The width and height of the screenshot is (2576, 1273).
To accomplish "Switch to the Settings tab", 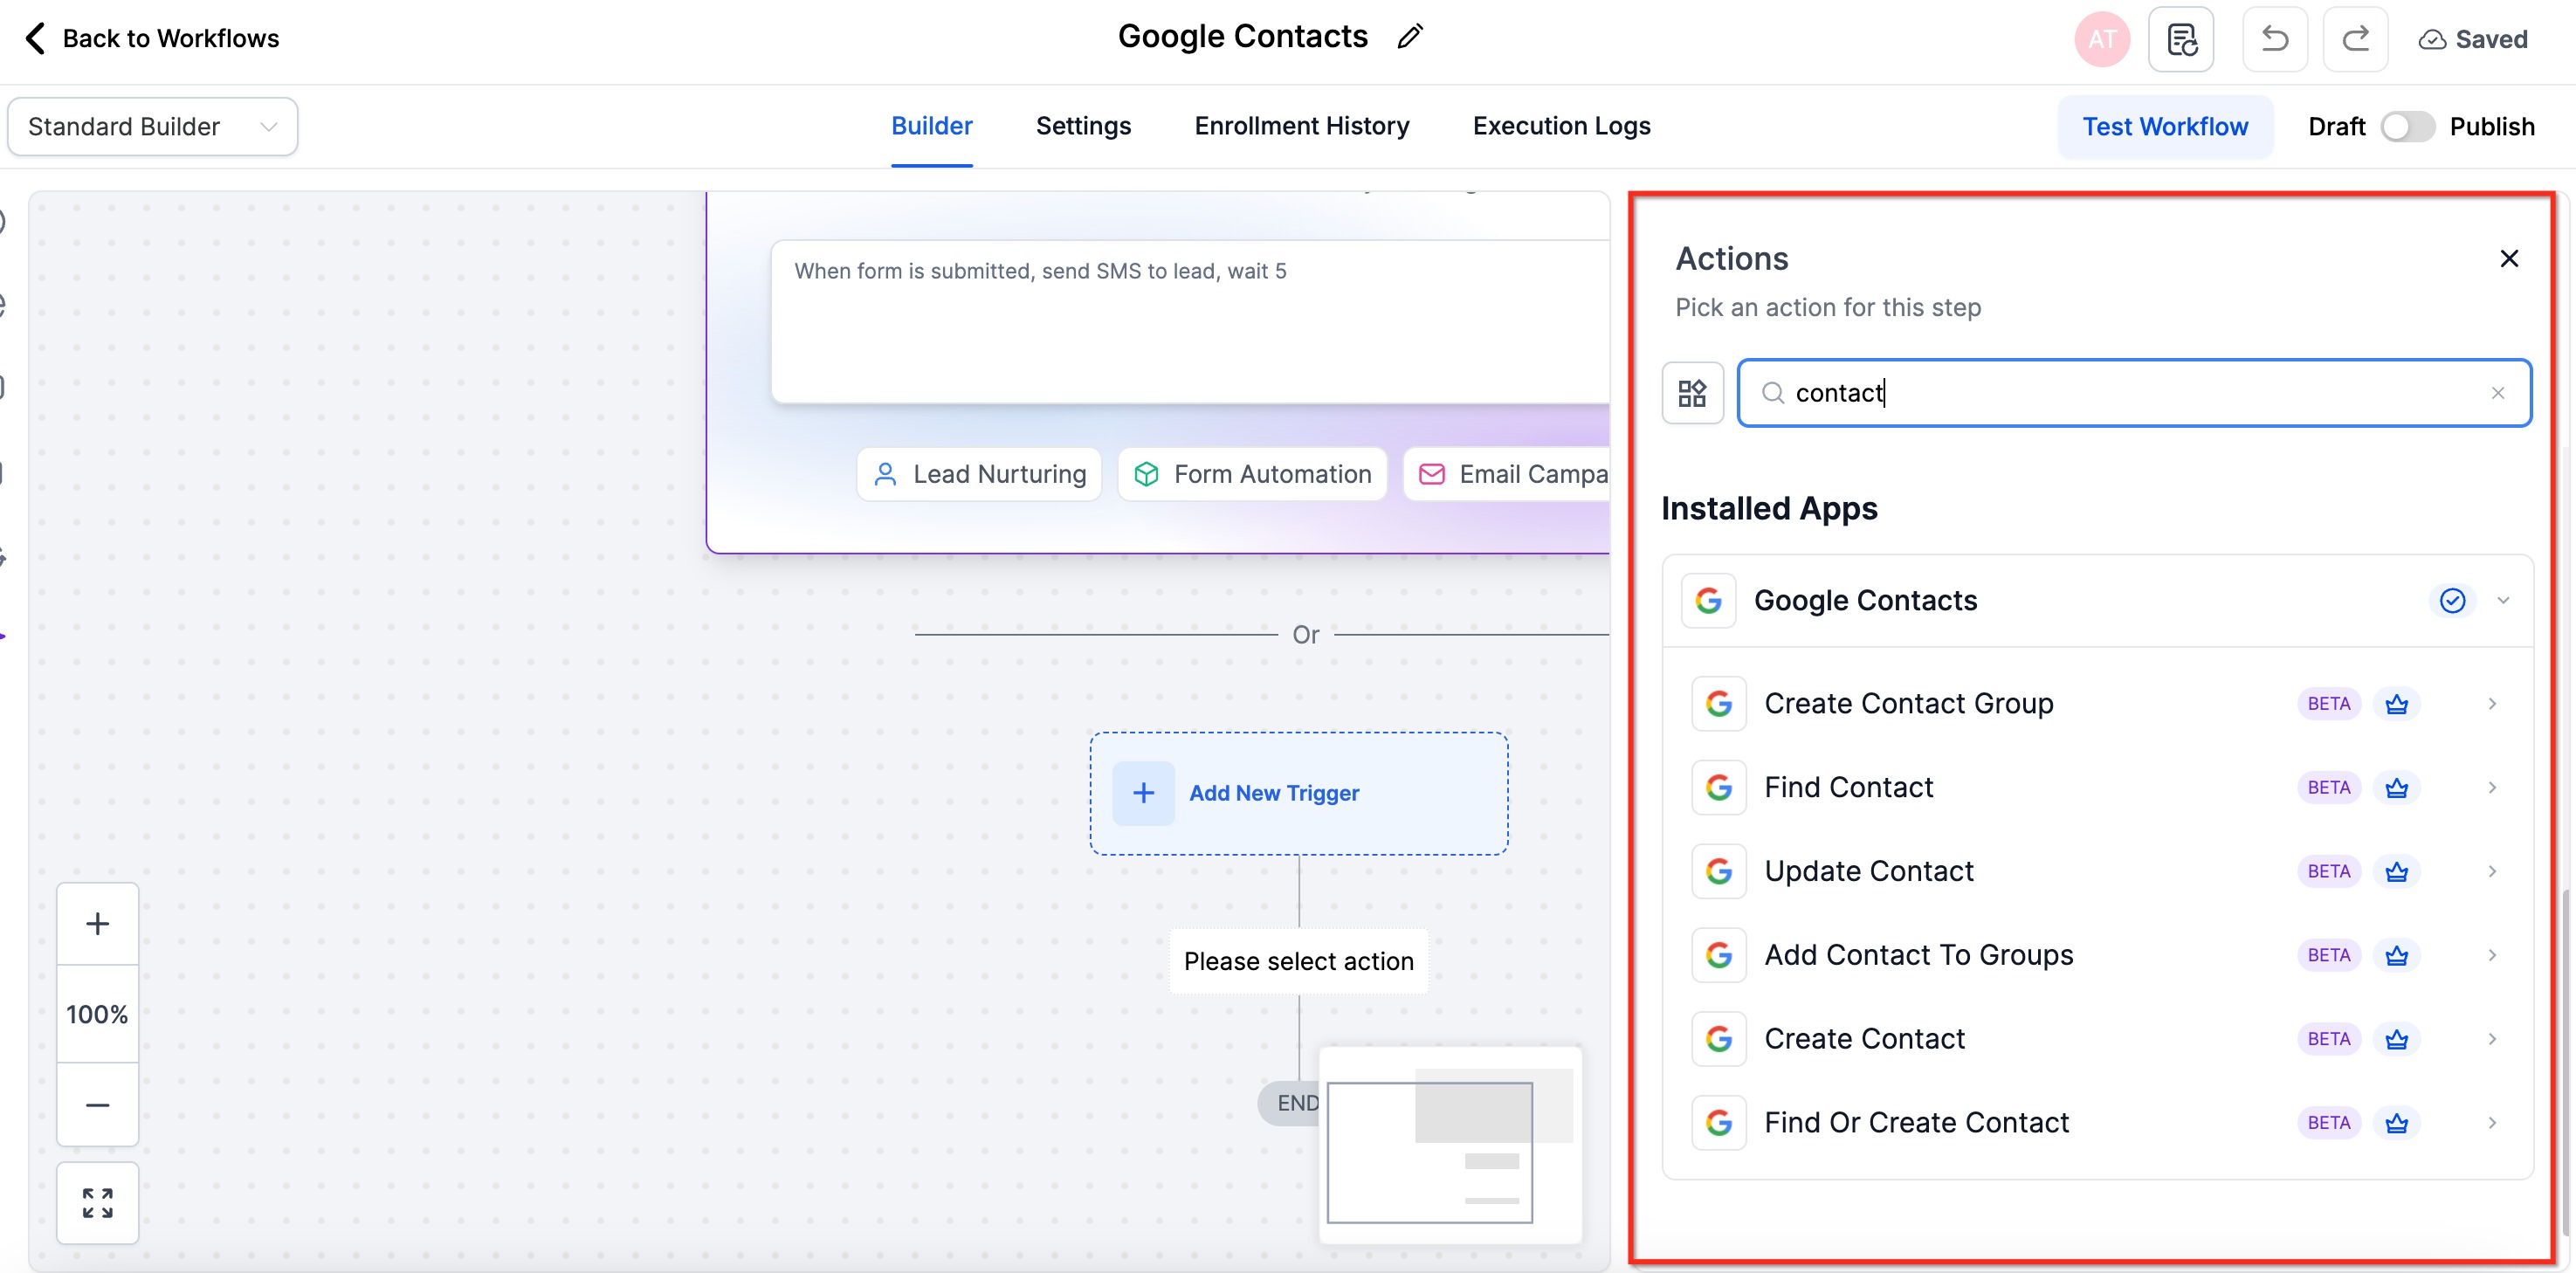I will point(1082,126).
